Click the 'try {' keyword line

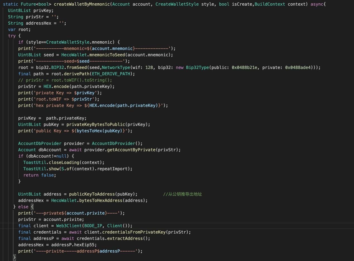tap(14, 36)
